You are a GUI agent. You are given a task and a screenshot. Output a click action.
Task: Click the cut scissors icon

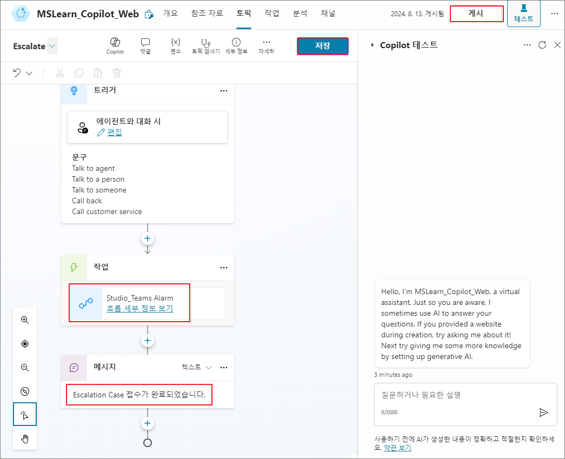tap(60, 73)
